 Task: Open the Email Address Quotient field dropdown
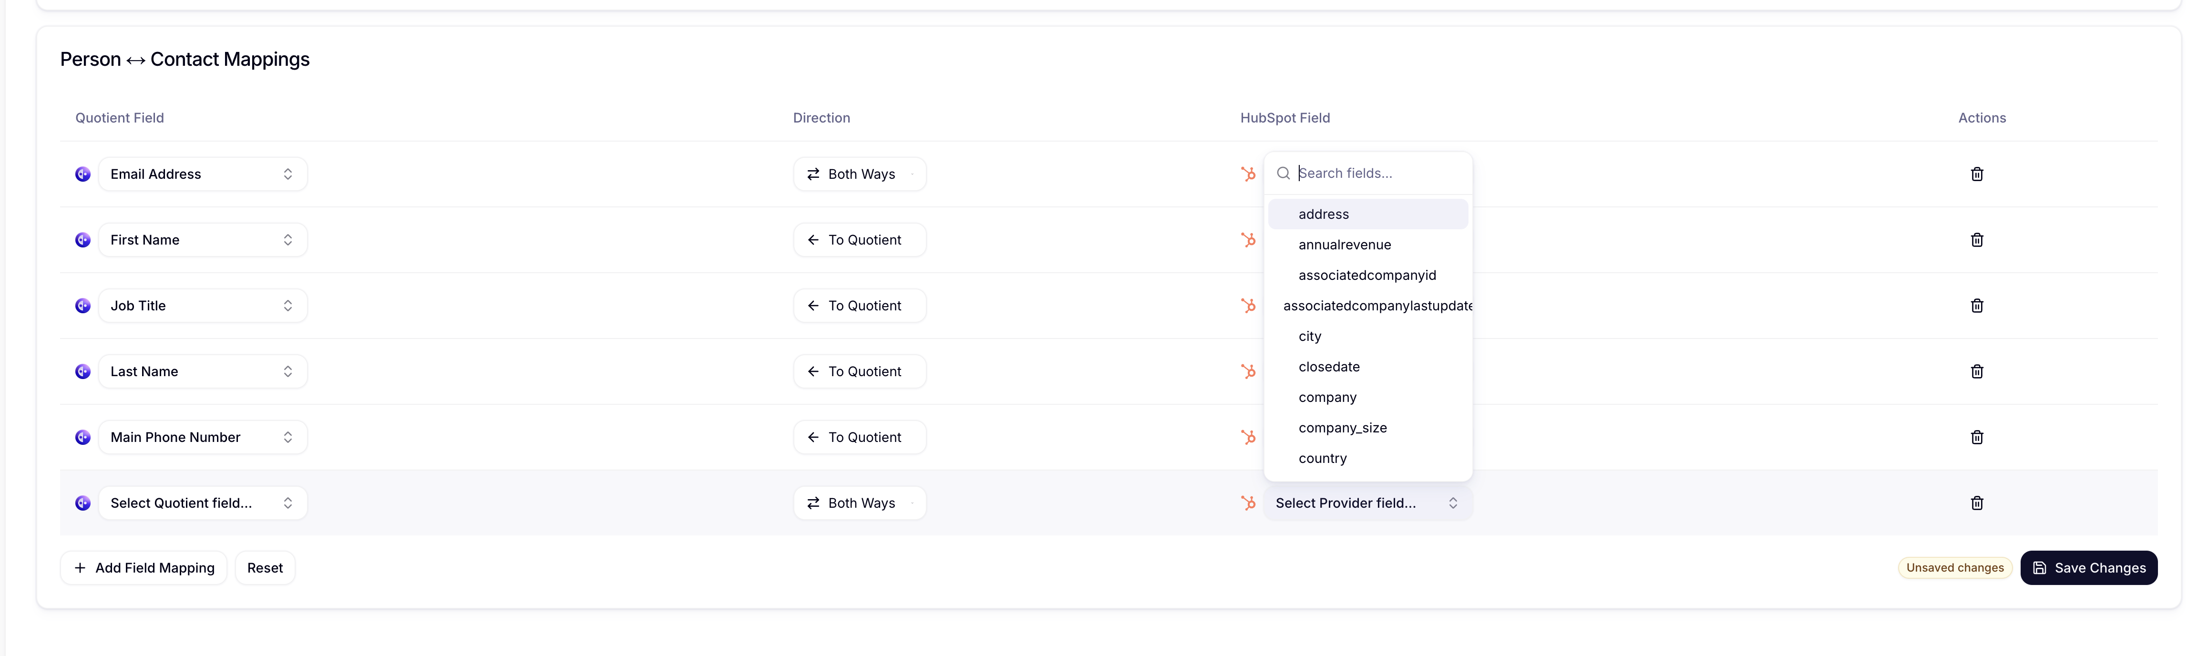(x=202, y=174)
